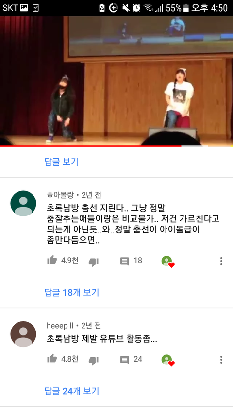
Task: Open heeep II profile avatar
Action: [x=23, y=334]
